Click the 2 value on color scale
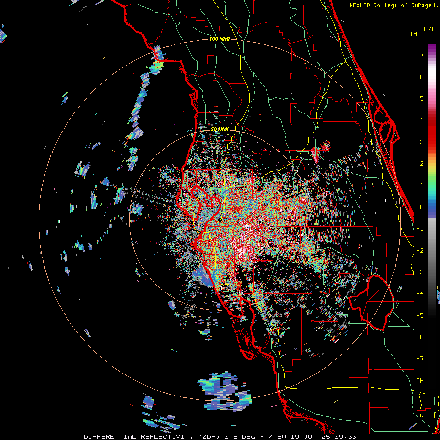440x440 pixels. [x=422, y=164]
